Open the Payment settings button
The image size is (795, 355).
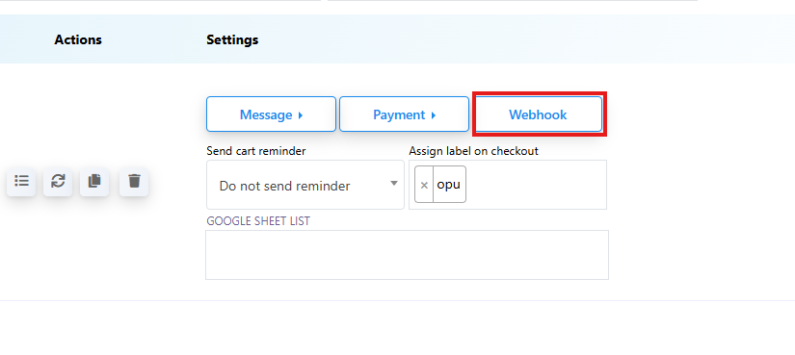404,114
